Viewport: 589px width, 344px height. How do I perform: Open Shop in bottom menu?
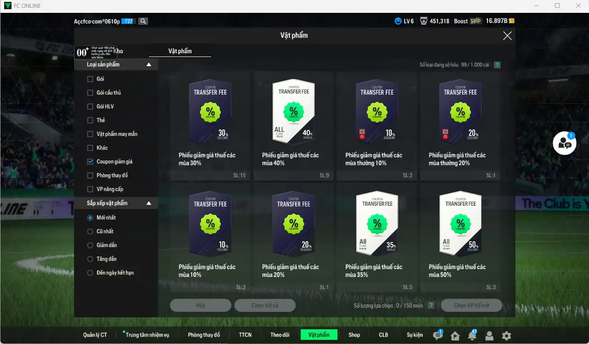354,335
